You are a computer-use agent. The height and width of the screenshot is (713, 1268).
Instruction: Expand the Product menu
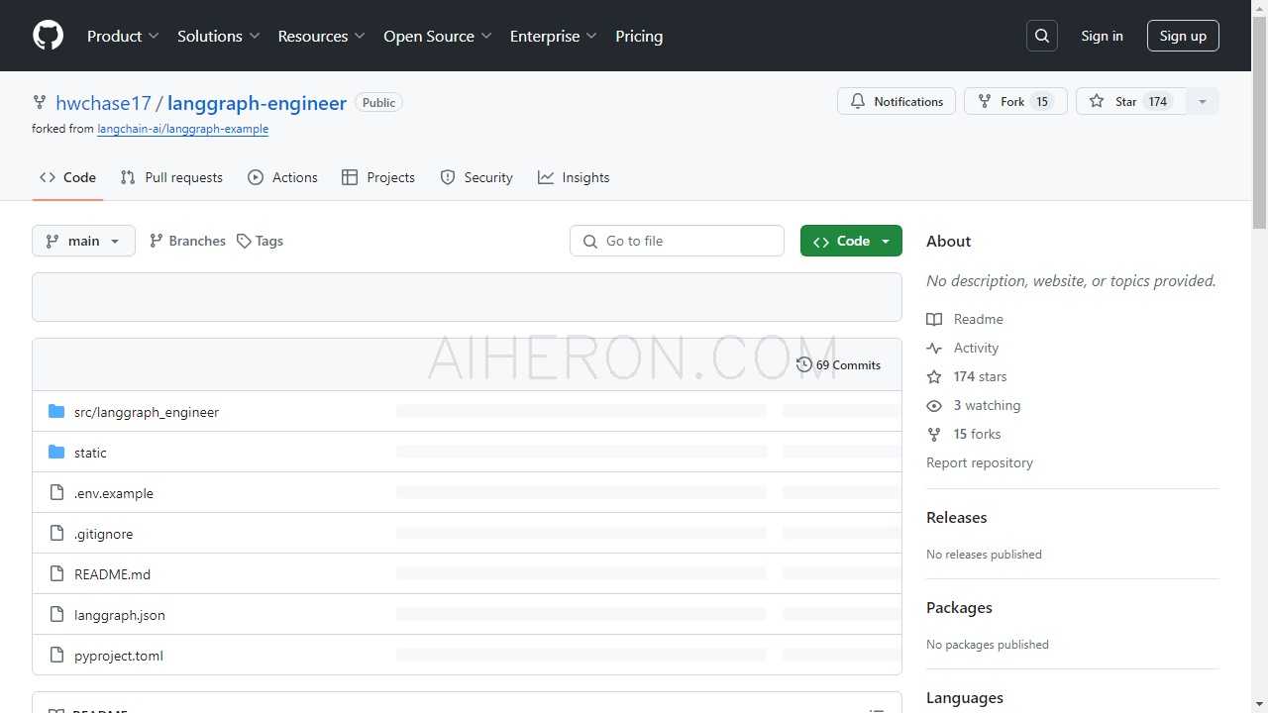(x=123, y=36)
